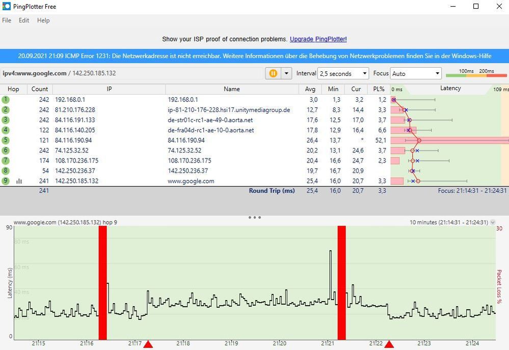Click the IP column header
Image resolution: width=509 pixels, height=350 pixels.
tap(109, 89)
